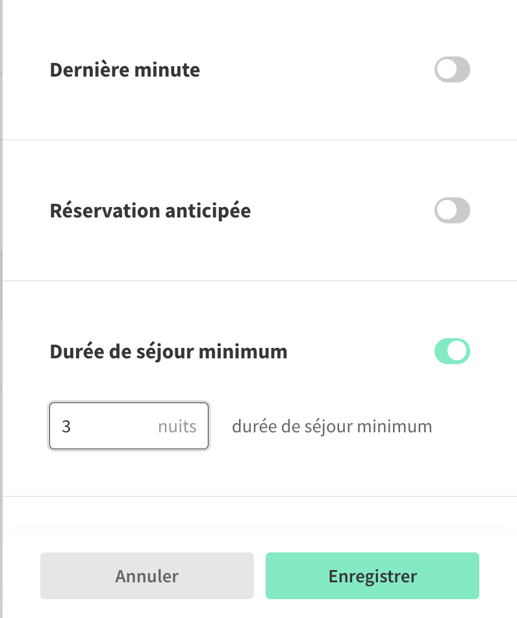This screenshot has height=618, width=517.
Task: Click the white knob of Réservation anticipée switch
Action: click(x=444, y=211)
